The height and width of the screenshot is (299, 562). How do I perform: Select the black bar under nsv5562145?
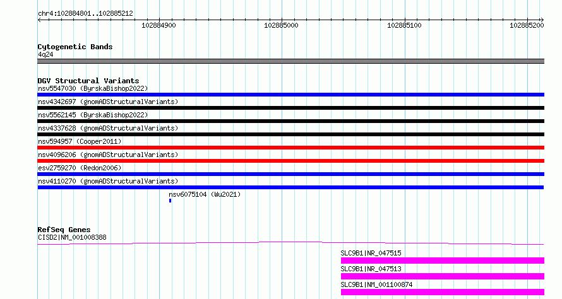click(290, 121)
